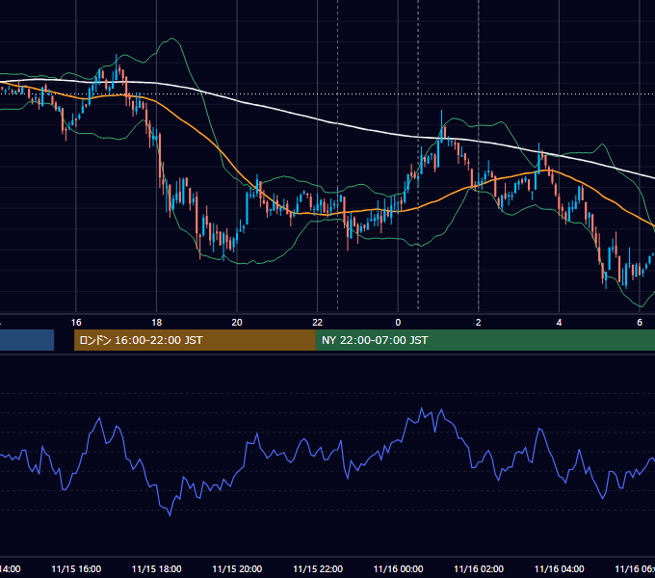This screenshot has width=655, height=578.
Task: Click the 11/16 00:00 time axis label
Action: tap(398, 568)
